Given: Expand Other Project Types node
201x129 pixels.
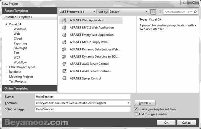Looking at the screenshot, I should click(x=6, y=67).
